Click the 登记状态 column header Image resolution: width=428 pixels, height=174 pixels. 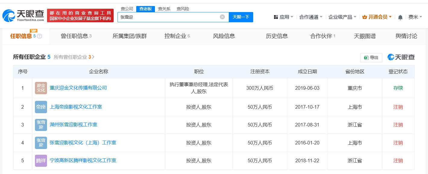point(398,72)
